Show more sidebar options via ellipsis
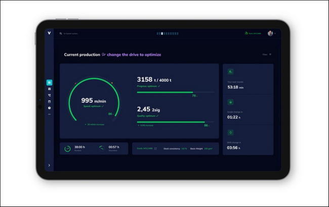 click(49, 114)
